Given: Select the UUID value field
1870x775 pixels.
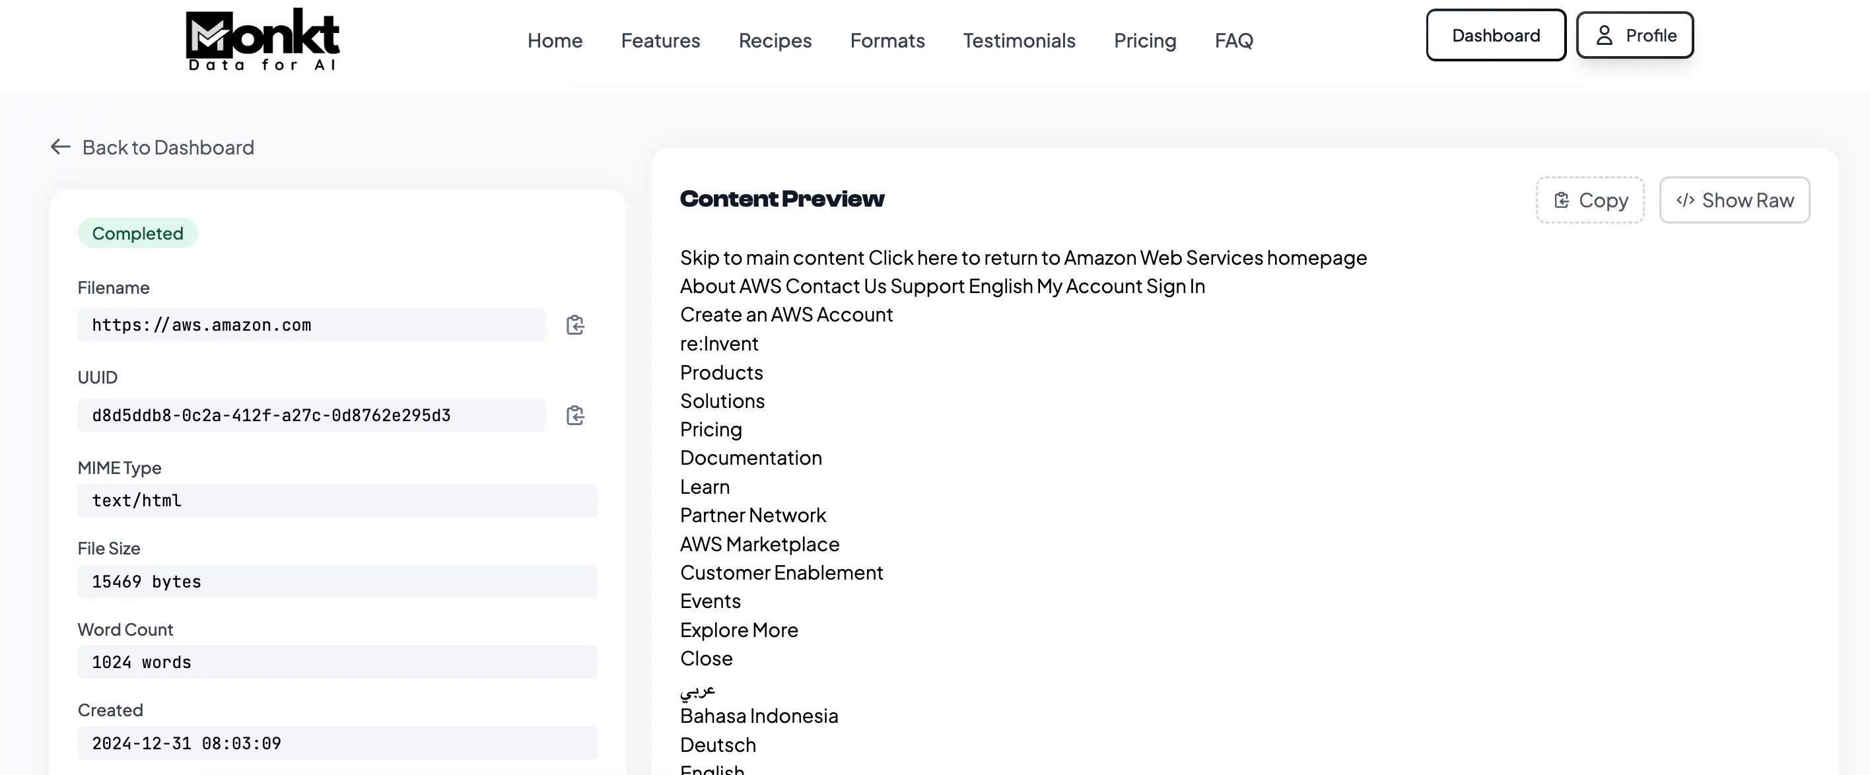Looking at the screenshot, I should click(312, 415).
